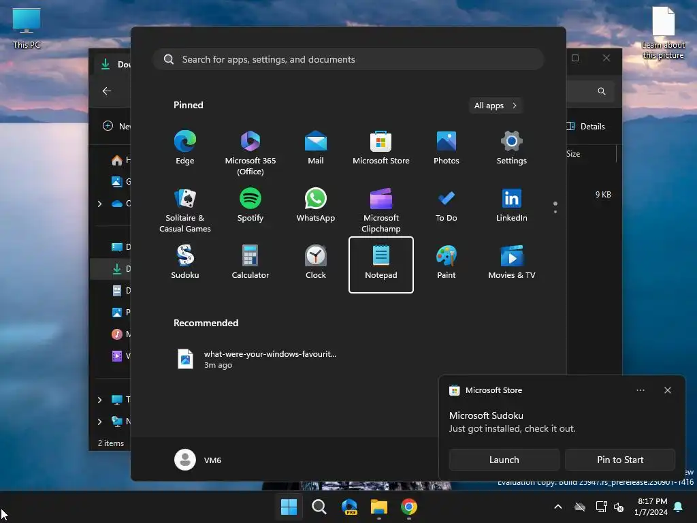This screenshot has height=523, width=697.
Task: Select 'Learn about this picture' desktop icon
Action: 663,33
